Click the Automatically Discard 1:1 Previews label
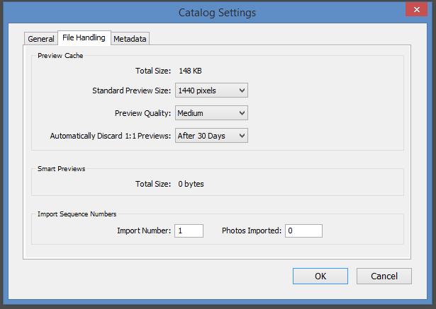 (111, 136)
